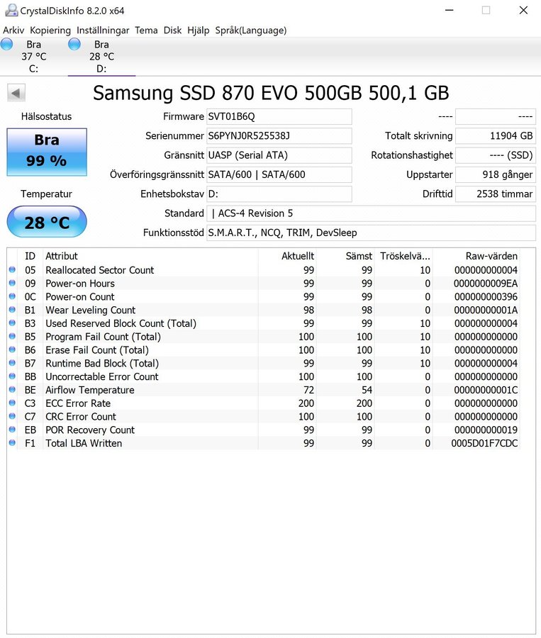
Task: Click the Bra 99 % health status button
Action: 47,152
